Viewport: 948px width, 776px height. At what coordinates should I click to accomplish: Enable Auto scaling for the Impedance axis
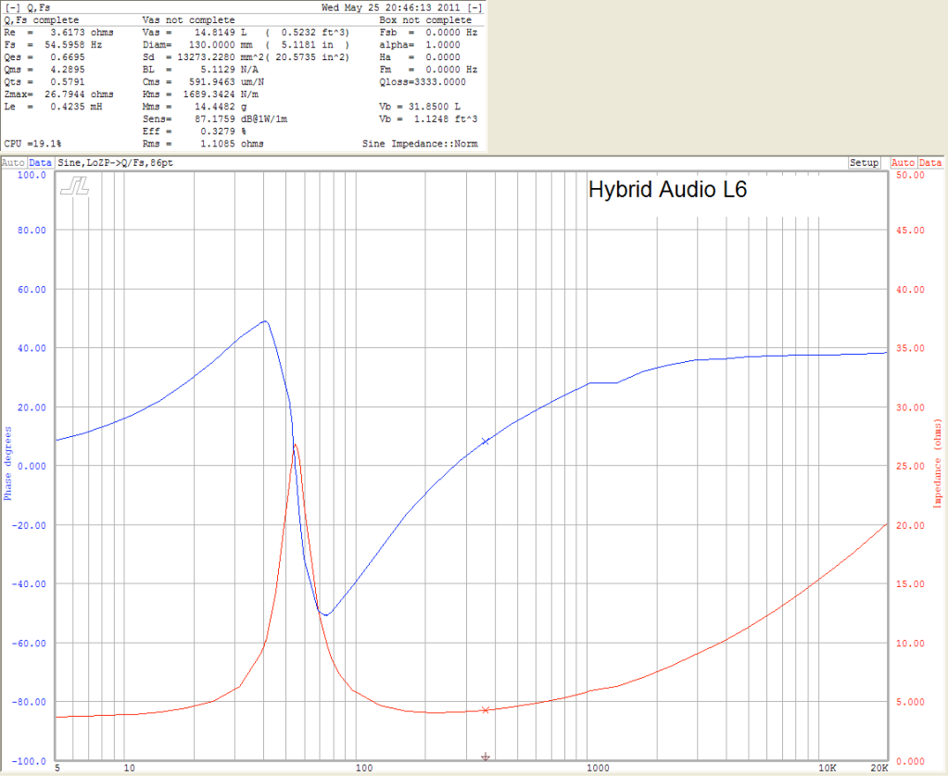[x=904, y=163]
